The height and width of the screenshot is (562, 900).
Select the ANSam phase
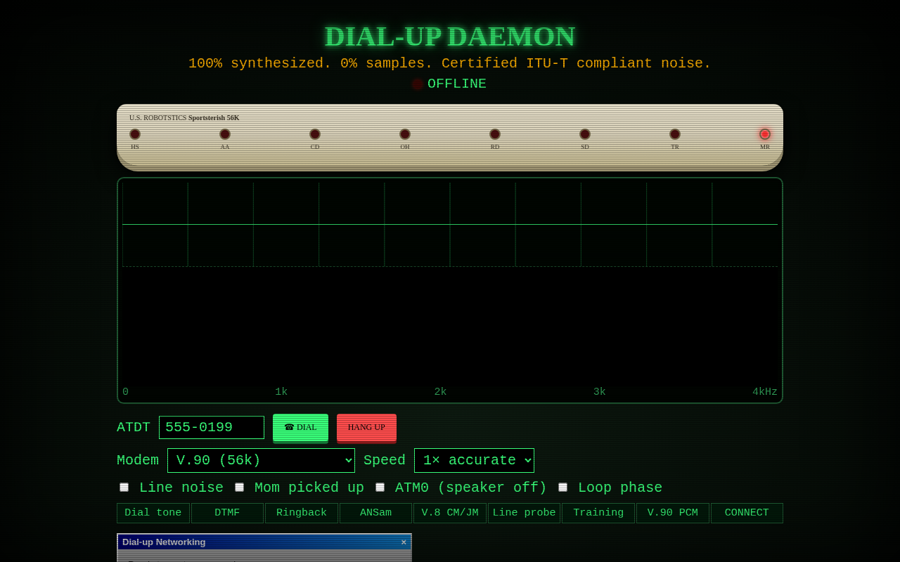coord(375,513)
